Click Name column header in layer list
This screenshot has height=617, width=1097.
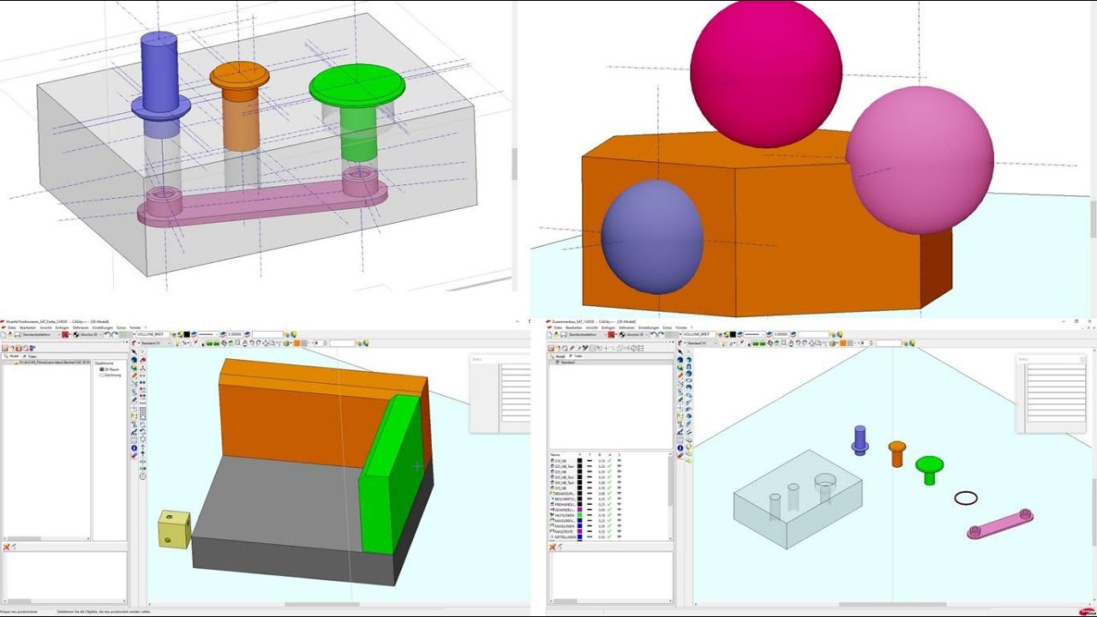555,455
